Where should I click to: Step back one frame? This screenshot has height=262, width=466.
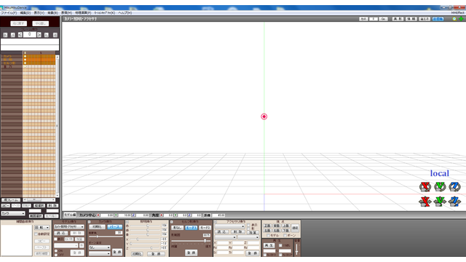point(20,35)
